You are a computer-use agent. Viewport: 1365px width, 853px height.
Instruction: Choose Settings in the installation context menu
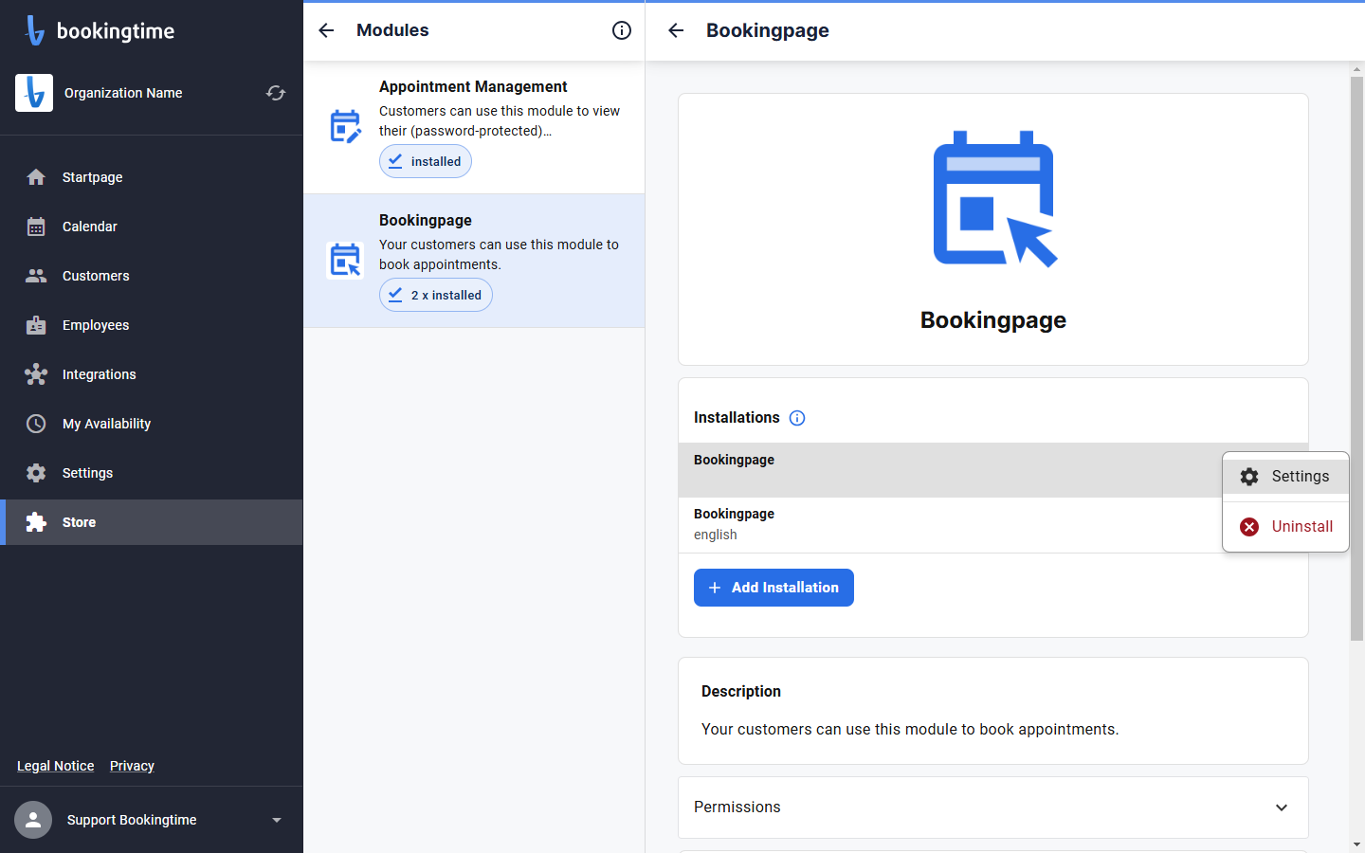[1285, 477]
